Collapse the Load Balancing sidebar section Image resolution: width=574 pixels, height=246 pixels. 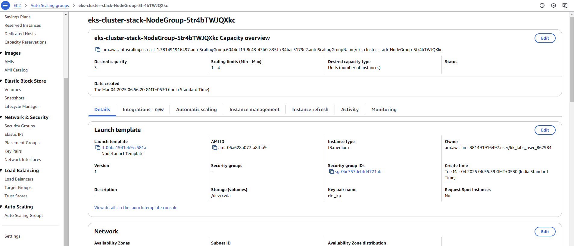click(x=2, y=171)
